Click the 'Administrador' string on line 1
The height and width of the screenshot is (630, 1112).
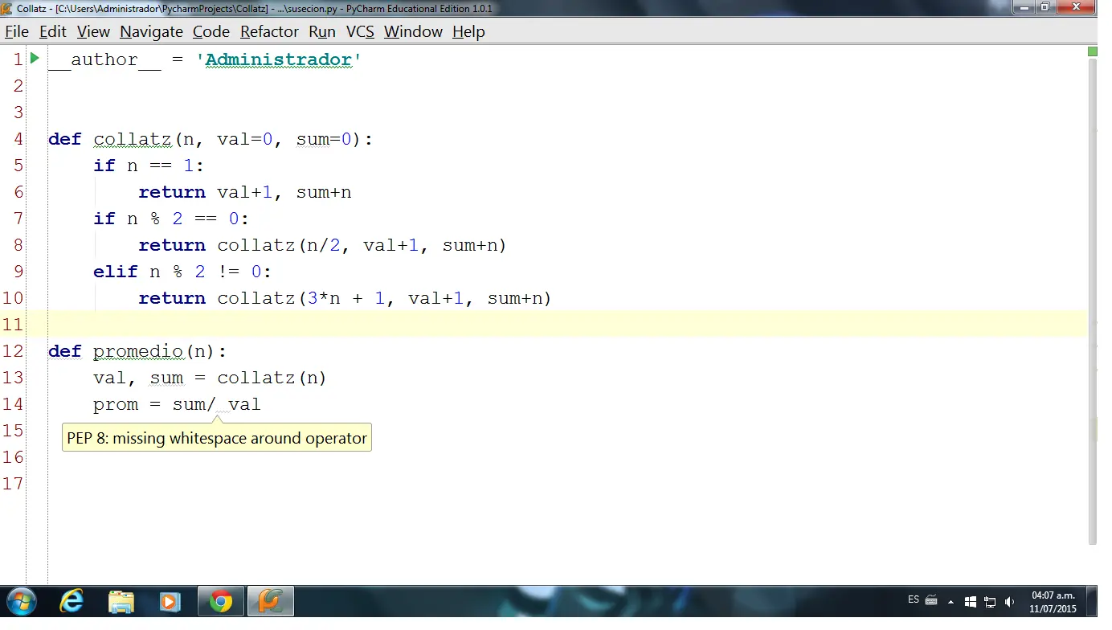pyautogui.click(x=279, y=59)
